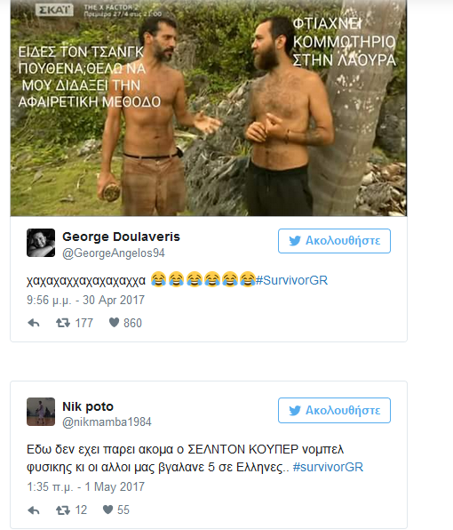
Task: Retweet George Doulaveris's tweet
Action: 63,323
